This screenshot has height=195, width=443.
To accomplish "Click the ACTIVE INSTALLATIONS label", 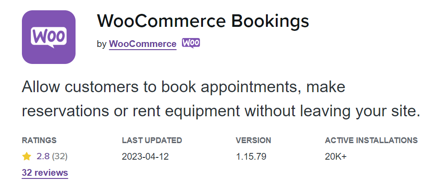I will click(371, 140).
